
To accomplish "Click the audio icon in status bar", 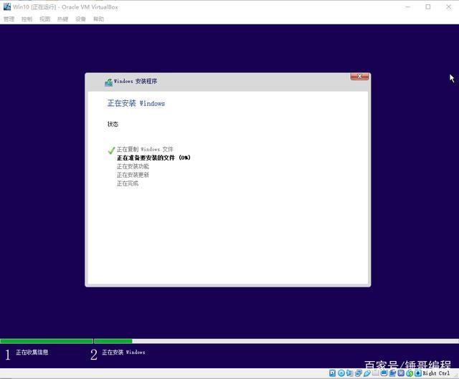I will [349, 373].
